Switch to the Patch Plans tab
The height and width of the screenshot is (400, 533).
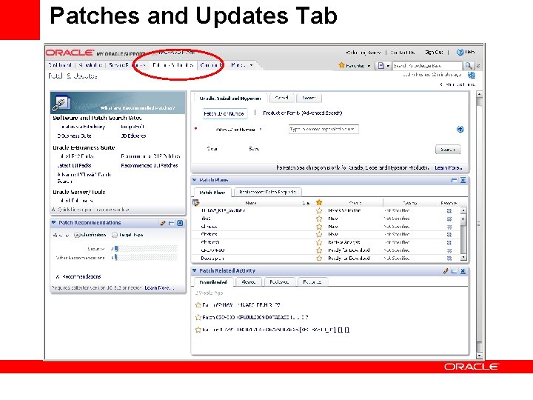coord(212,192)
